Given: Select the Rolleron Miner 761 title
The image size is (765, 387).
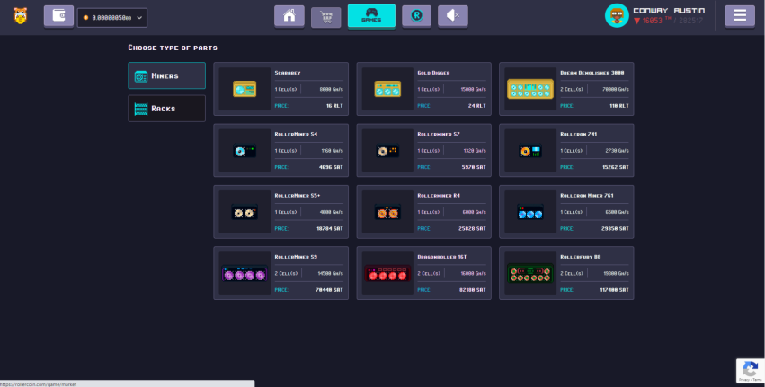Looking at the screenshot, I should pyautogui.click(x=587, y=196).
